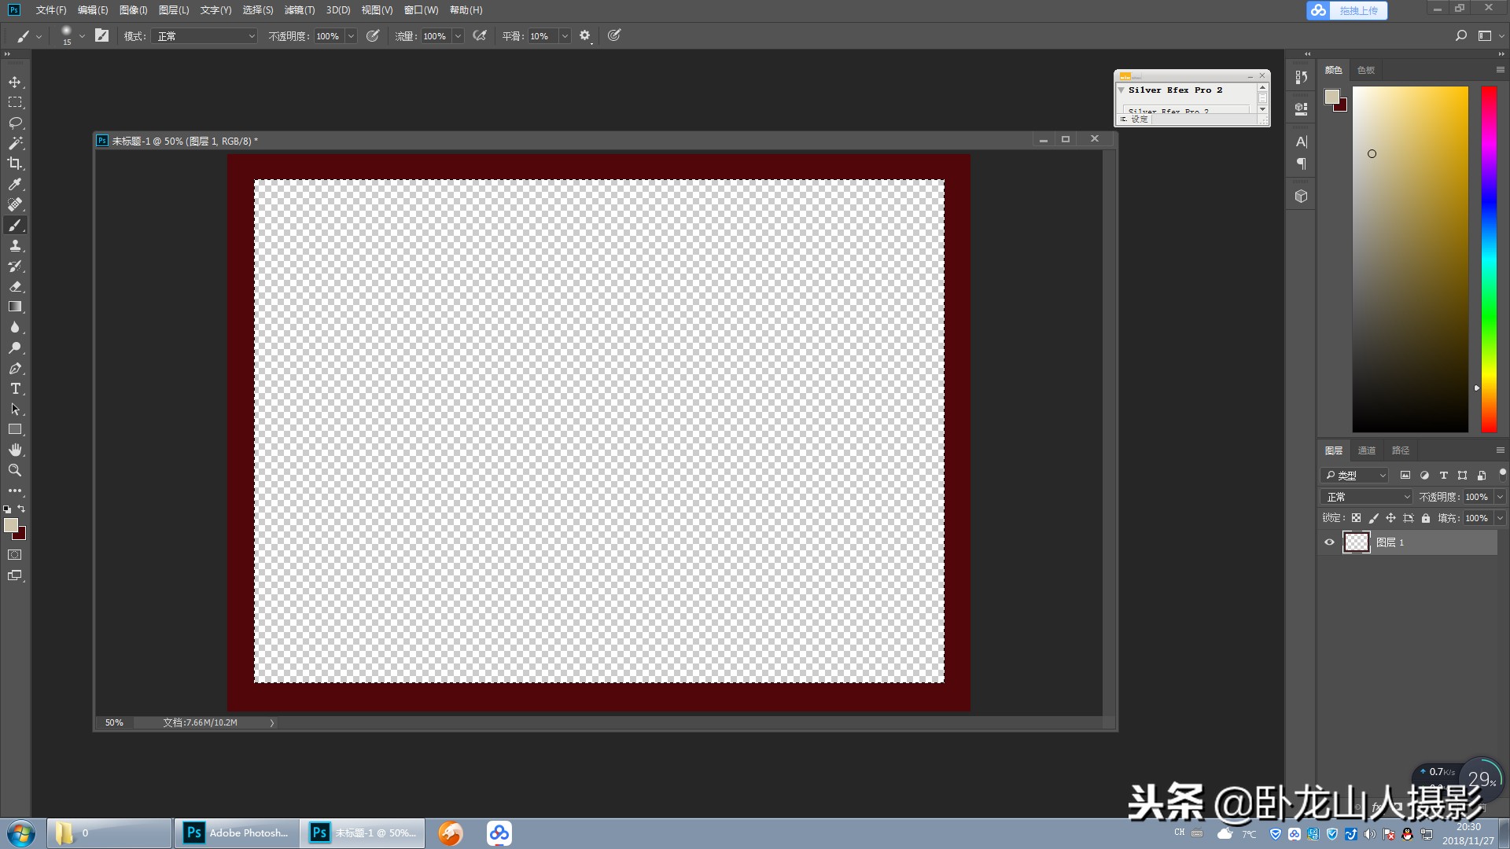Image resolution: width=1510 pixels, height=849 pixels.
Task: Click the foreground color swatch in toolbar
Action: [10, 525]
